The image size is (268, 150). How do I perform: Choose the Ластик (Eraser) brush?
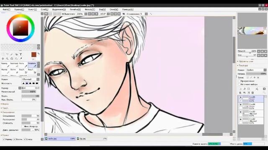pos(14,71)
